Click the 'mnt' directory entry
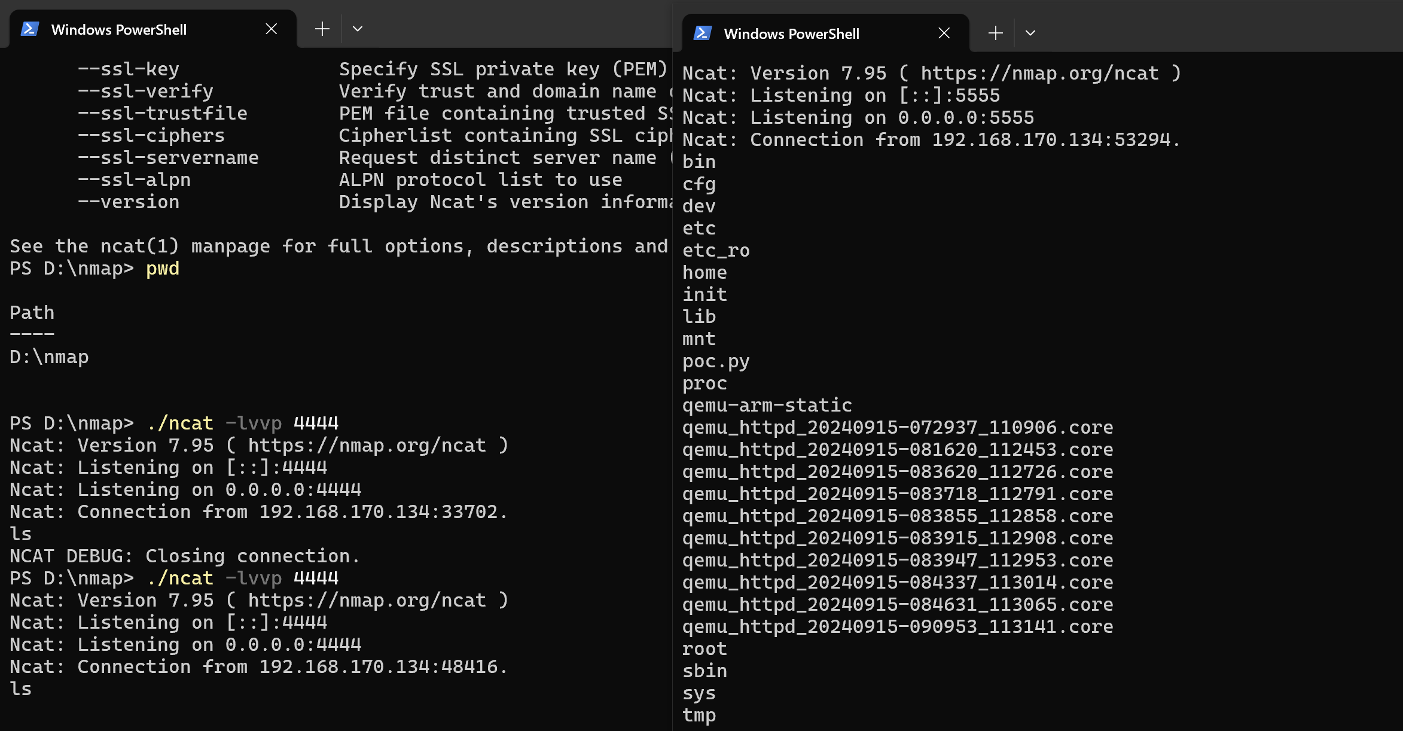Viewport: 1403px width, 731px height. 699,339
